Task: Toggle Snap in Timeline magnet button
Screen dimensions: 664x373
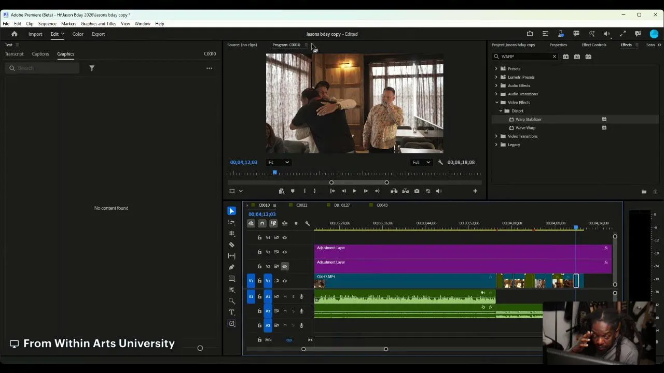Action: 262,223
